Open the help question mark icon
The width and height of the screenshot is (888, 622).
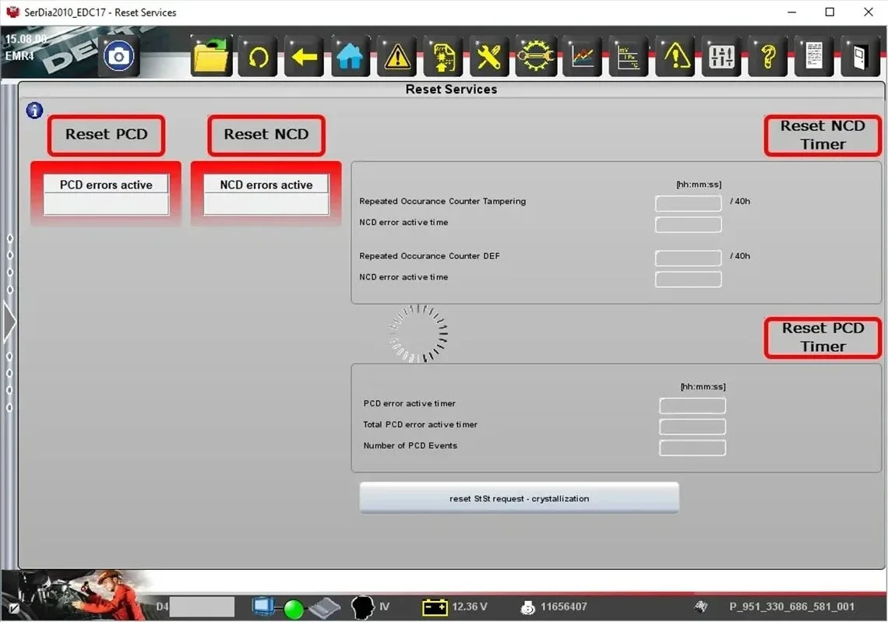768,55
